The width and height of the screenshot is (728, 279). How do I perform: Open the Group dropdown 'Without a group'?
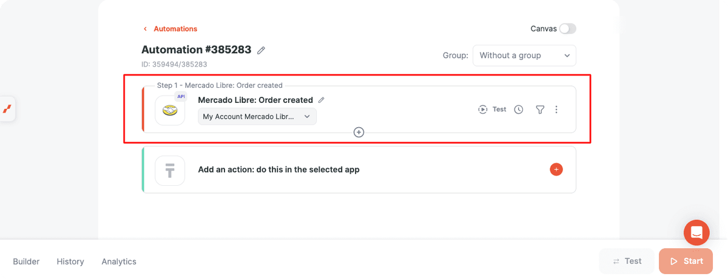pos(524,55)
